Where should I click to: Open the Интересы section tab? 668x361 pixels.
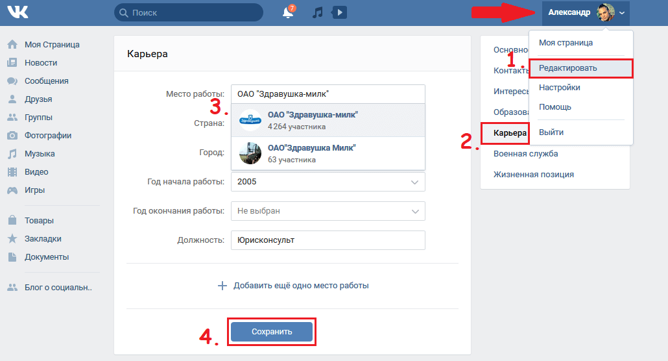pyautogui.click(x=511, y=92)
